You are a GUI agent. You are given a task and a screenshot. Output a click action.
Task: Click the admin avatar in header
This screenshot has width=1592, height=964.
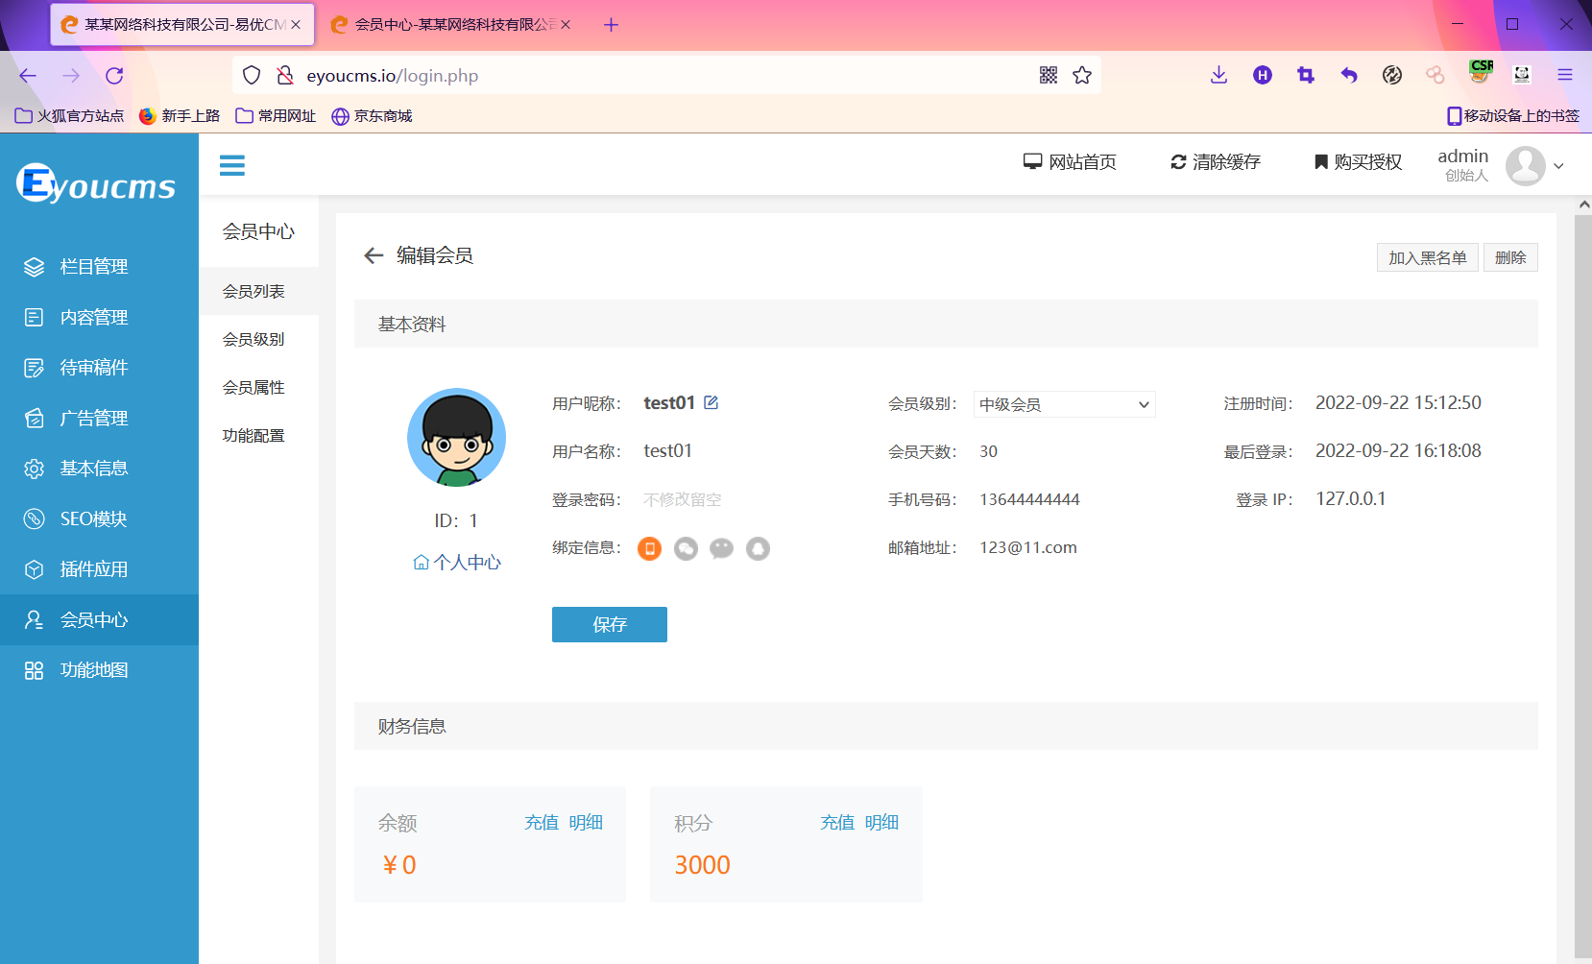(1525, 165)
